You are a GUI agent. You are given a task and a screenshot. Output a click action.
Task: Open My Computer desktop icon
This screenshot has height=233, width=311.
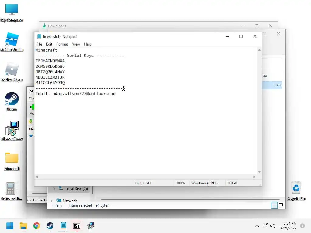pos(12,12)
